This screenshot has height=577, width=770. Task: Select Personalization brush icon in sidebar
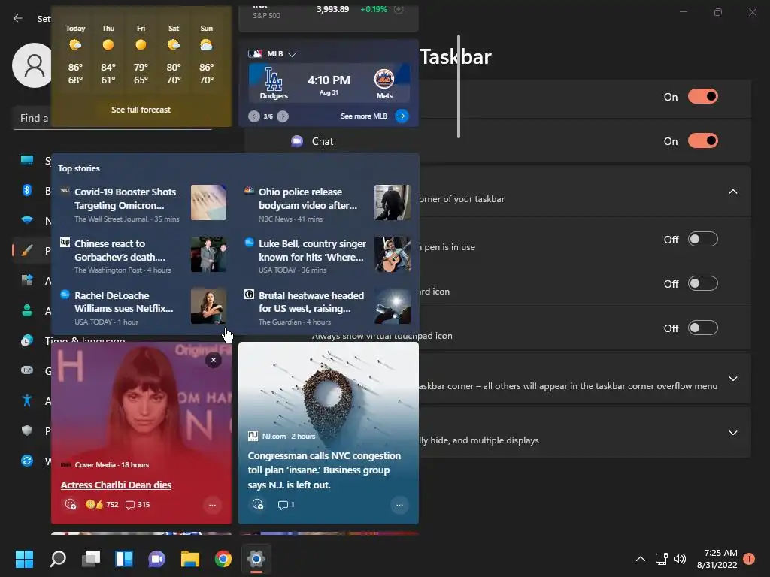pyautogui.click(x=27, y=251)
